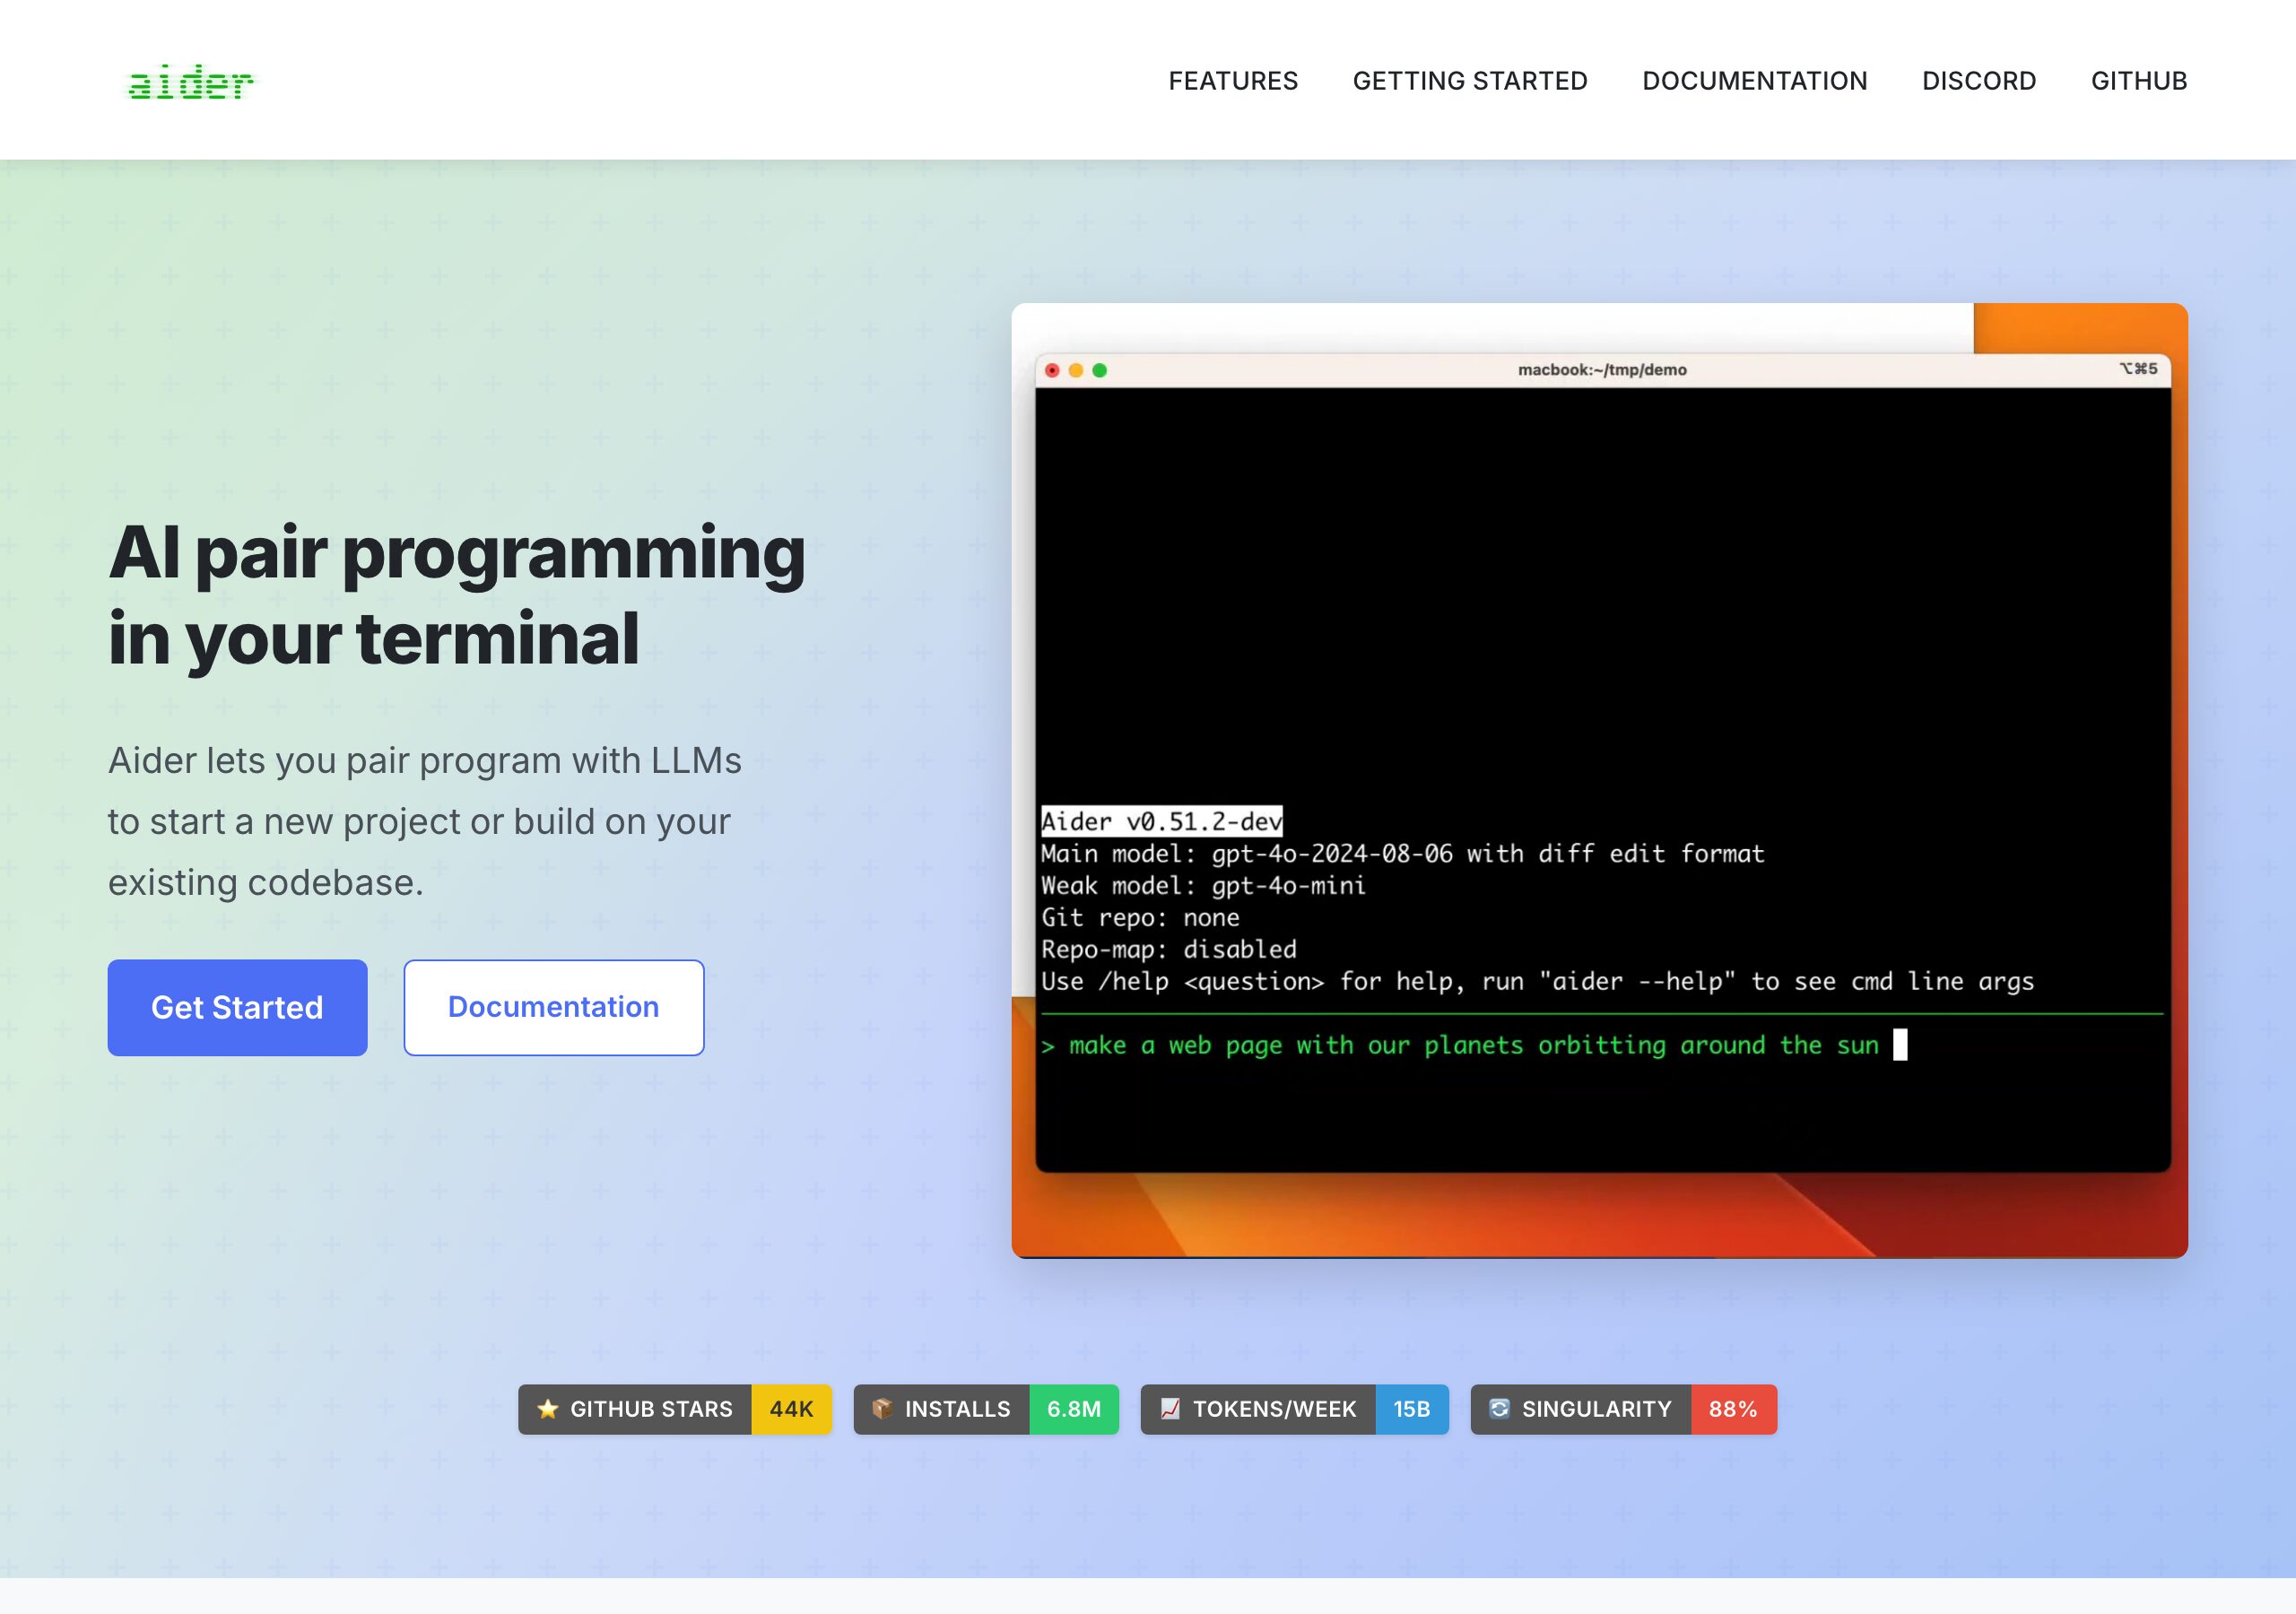This screenshot has width=2296, height=1614.
Task: Click the macbook:~/tmp/demo terminal title
Action: pos(1602,370)
